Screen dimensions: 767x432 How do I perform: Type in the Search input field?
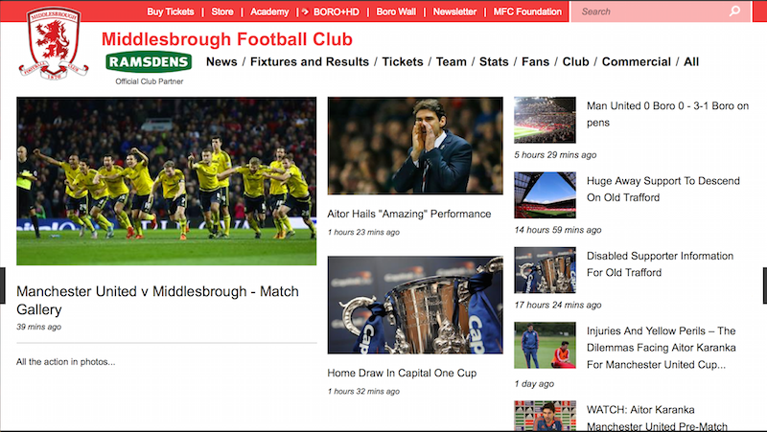[652, 11]
